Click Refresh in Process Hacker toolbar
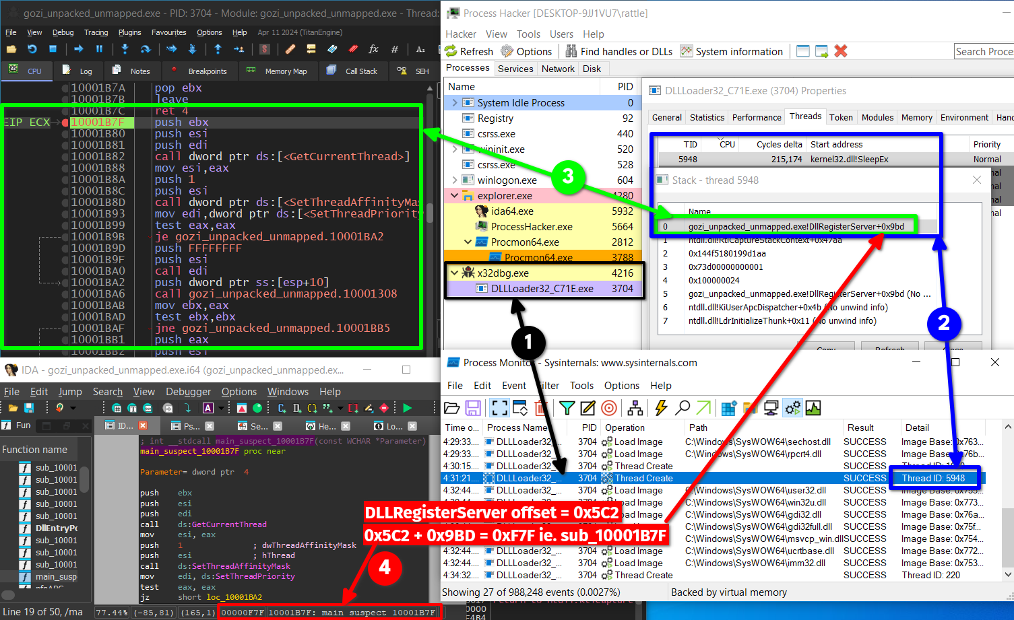The width and height of the screenshot is (1014, 620). pyautogui.click(x=469, y=51)
